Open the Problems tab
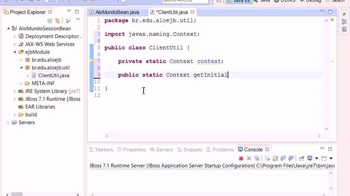This screenshot has width=350, height=196. click(x=220, y=150)
